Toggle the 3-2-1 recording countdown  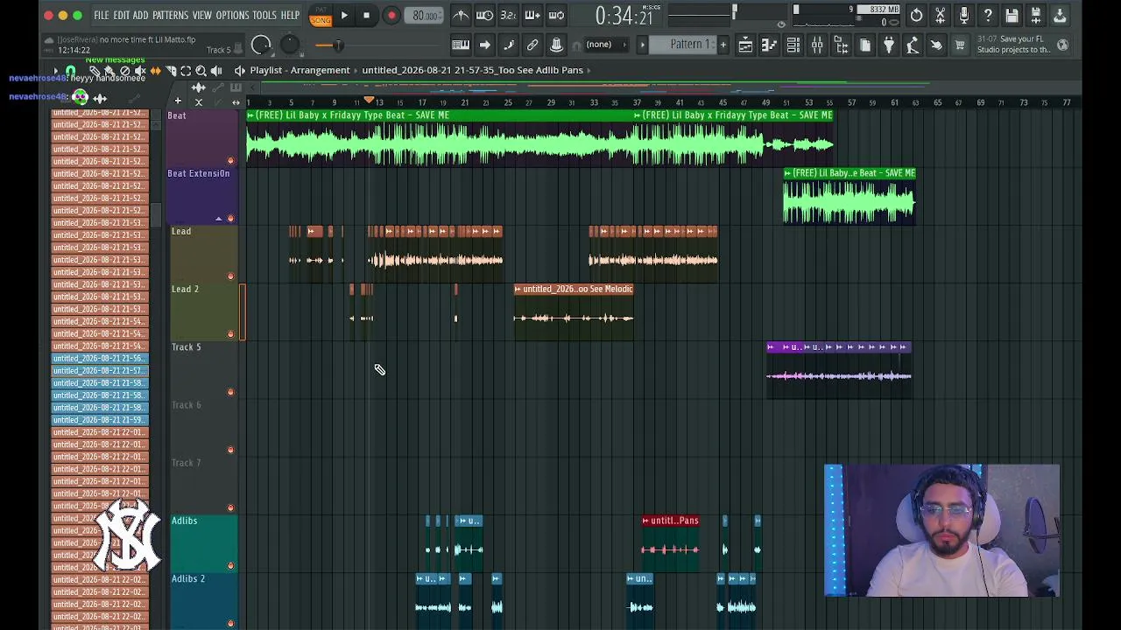508,16
